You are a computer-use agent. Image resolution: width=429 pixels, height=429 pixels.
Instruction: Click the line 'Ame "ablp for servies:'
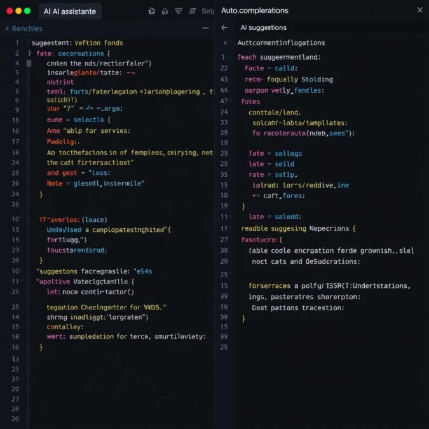coord(88,131)
